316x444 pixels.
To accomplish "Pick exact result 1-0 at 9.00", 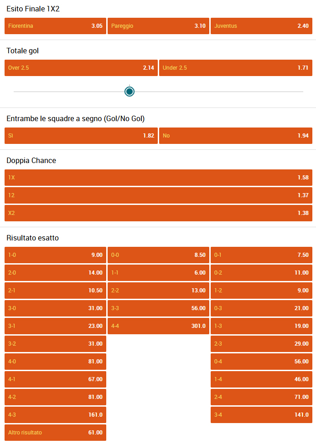I will pos(55,255).
